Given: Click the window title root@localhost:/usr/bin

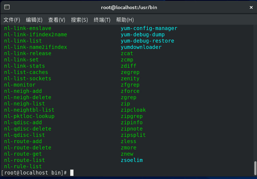Looking at the screenshot, I should (129, 7).
